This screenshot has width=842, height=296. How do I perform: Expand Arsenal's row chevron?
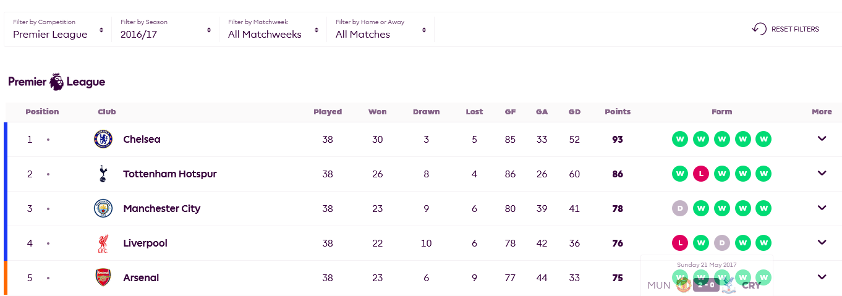pyautogui.click(x=822, y=277)
